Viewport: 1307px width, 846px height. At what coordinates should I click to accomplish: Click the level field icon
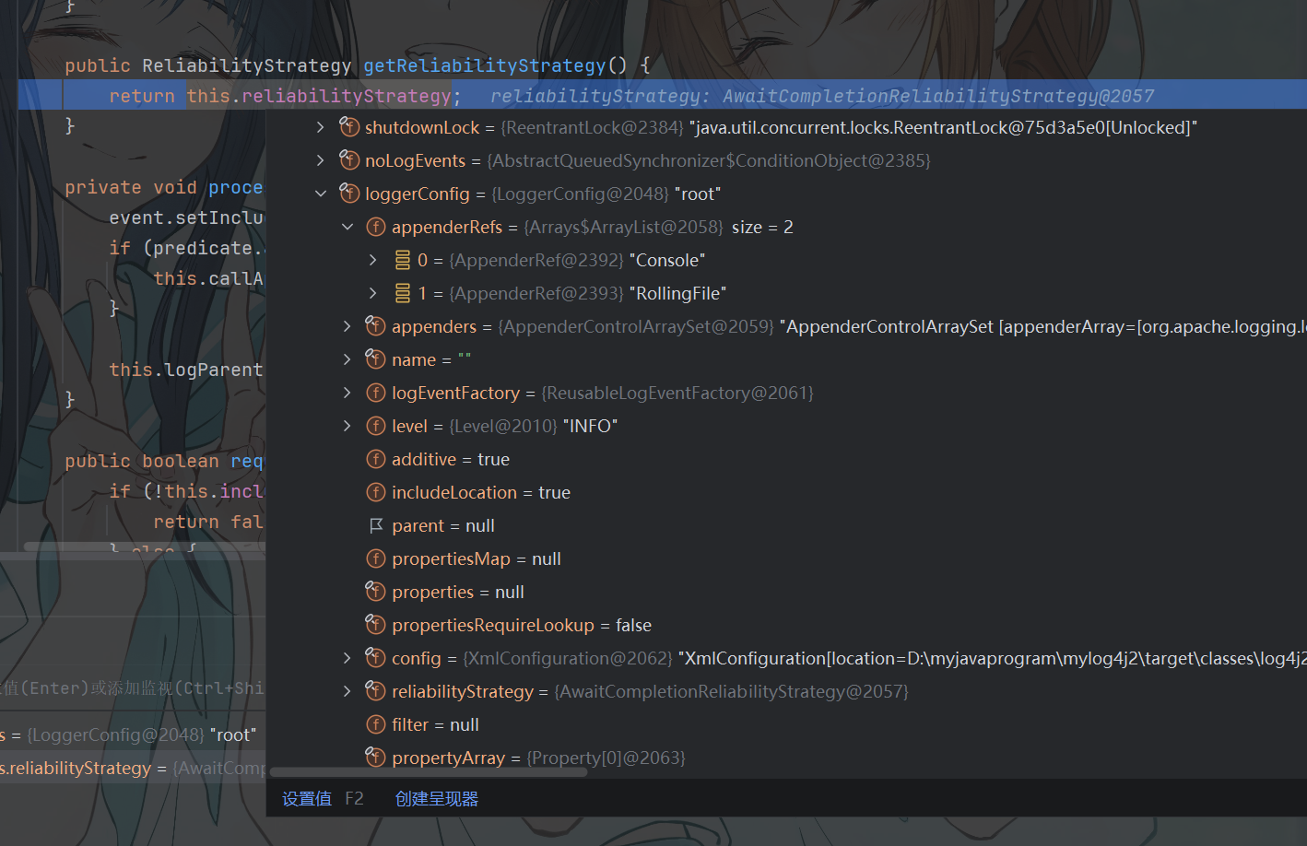pos(375,426)
